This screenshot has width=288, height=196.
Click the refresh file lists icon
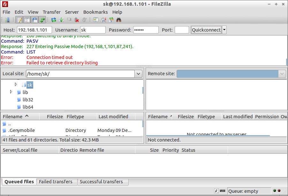click(54, 20)
